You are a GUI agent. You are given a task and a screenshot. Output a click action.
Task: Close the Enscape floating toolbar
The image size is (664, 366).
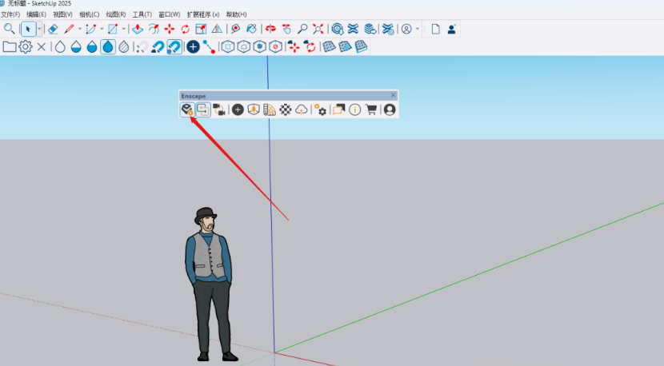point(393,95)
